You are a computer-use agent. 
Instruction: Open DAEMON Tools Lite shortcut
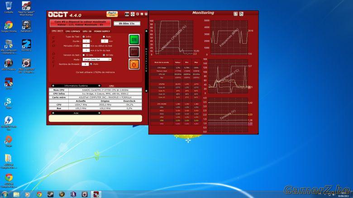coord(9,123)
